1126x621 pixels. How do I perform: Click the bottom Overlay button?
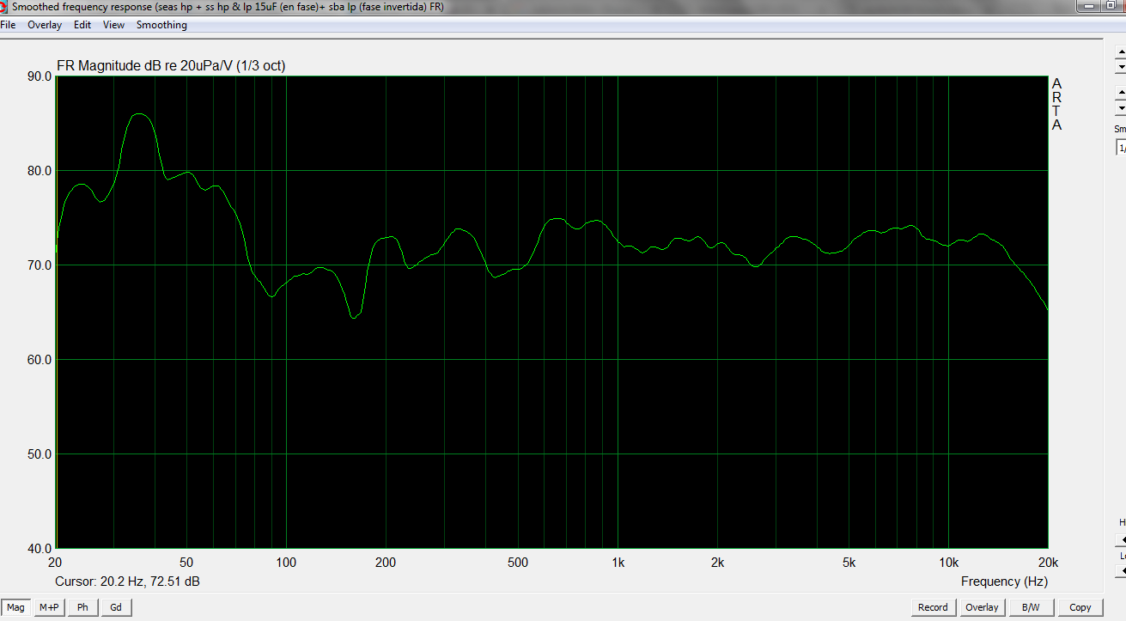982,607
